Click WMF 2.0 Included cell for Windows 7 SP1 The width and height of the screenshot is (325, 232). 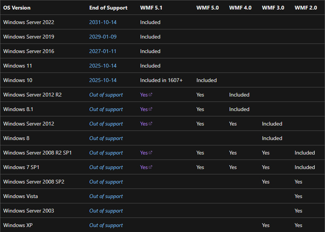(x=305, y=167)
